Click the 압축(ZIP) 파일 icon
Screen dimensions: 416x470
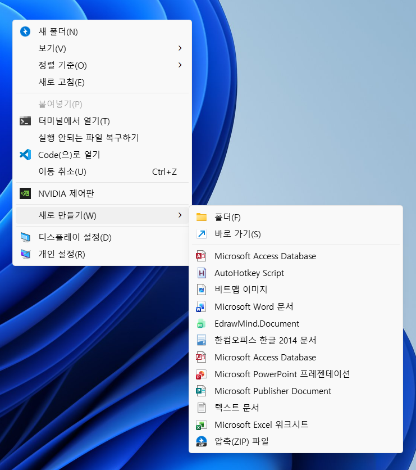pyautogui.click(x=202, y=441)
